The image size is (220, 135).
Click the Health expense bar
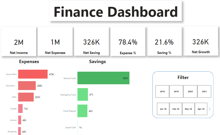coord(20,109)
